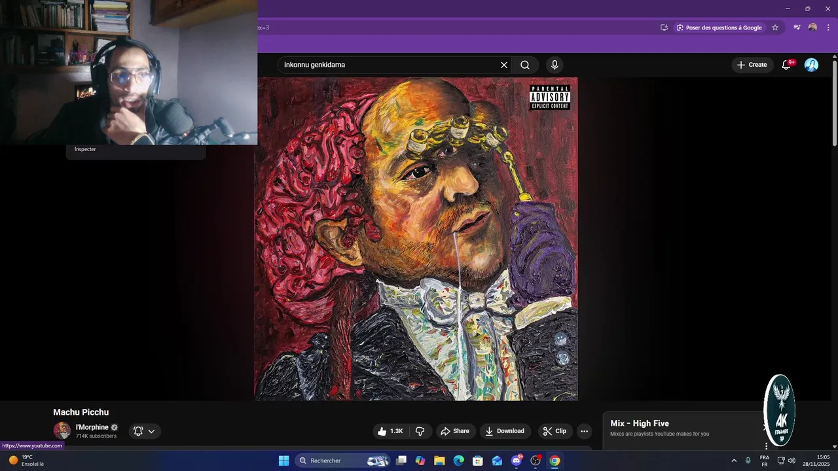Open Task View in taskbar
Screen dimensions: 838x471
[401, 461]
